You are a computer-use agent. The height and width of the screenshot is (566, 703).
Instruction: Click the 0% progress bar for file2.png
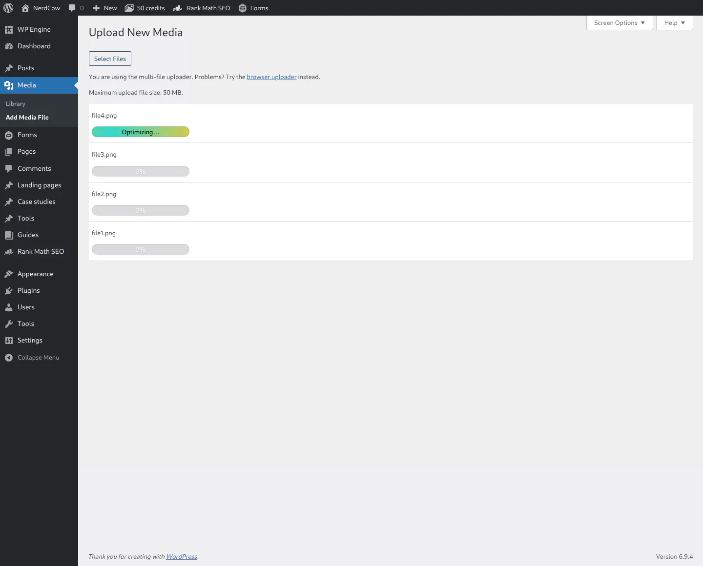coord(141,210)
